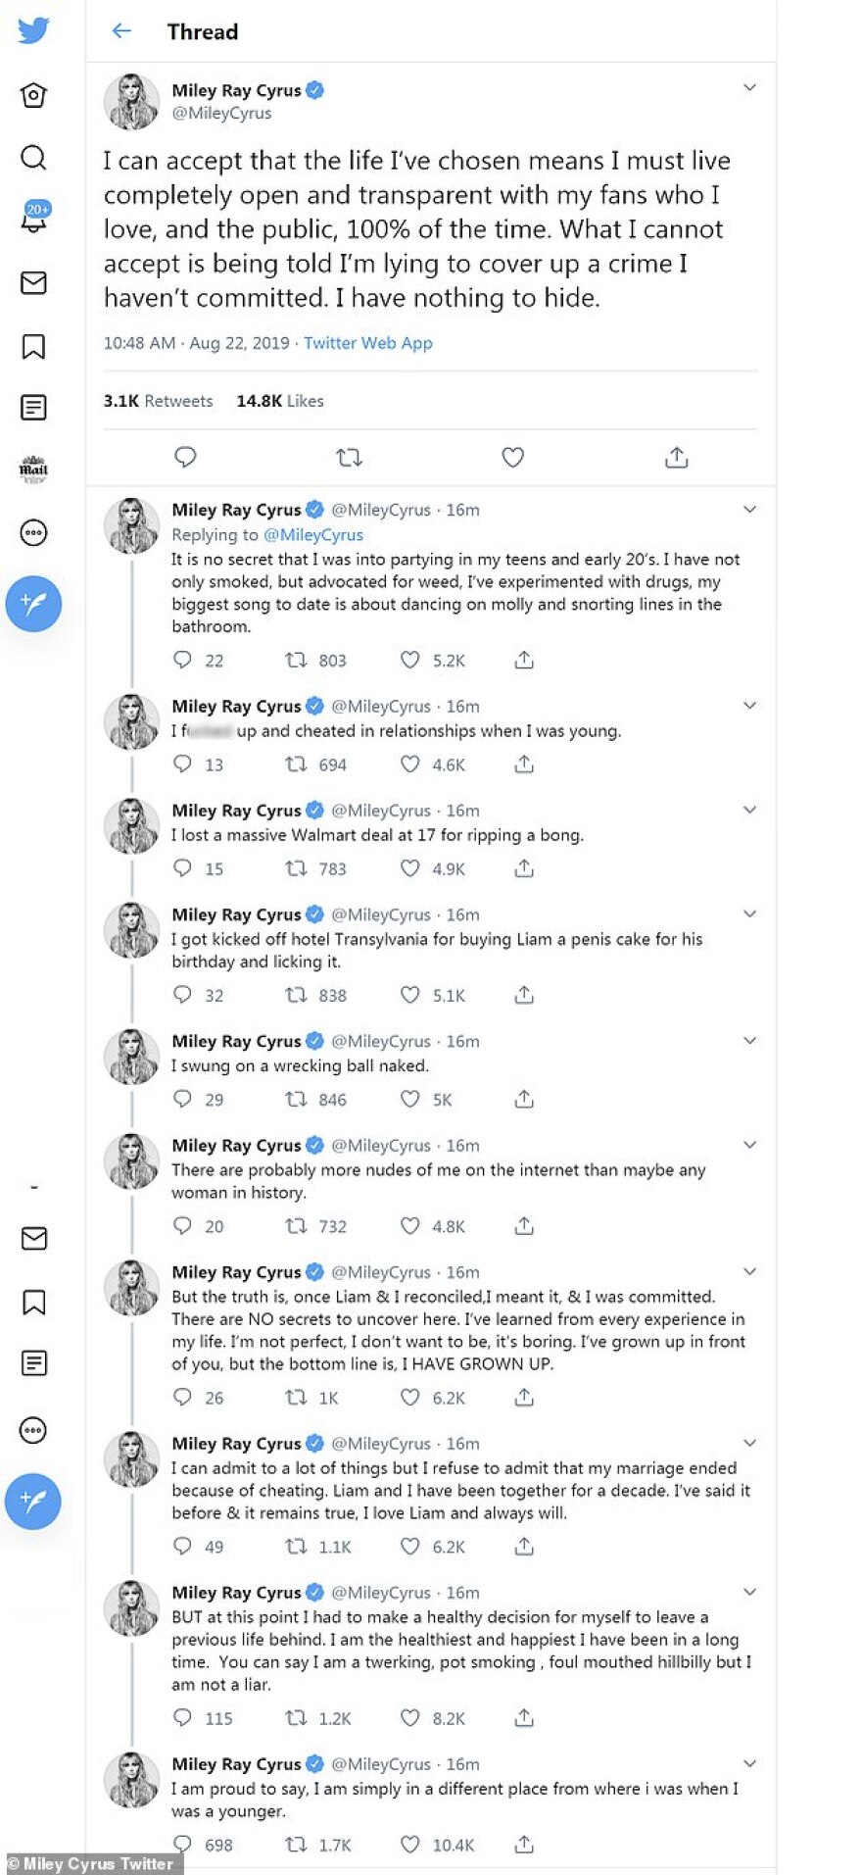The image size is (862, 1875).
Task: Open the Lists item in the sidebar
Action: coord(33,408)
